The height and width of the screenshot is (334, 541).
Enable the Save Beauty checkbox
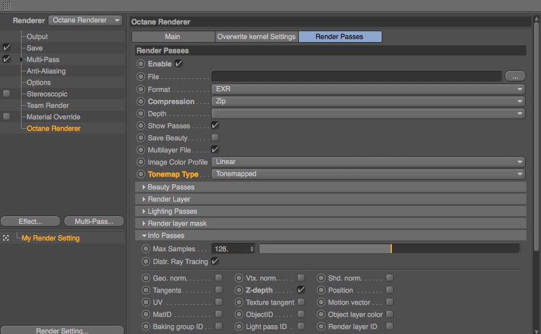215,137
